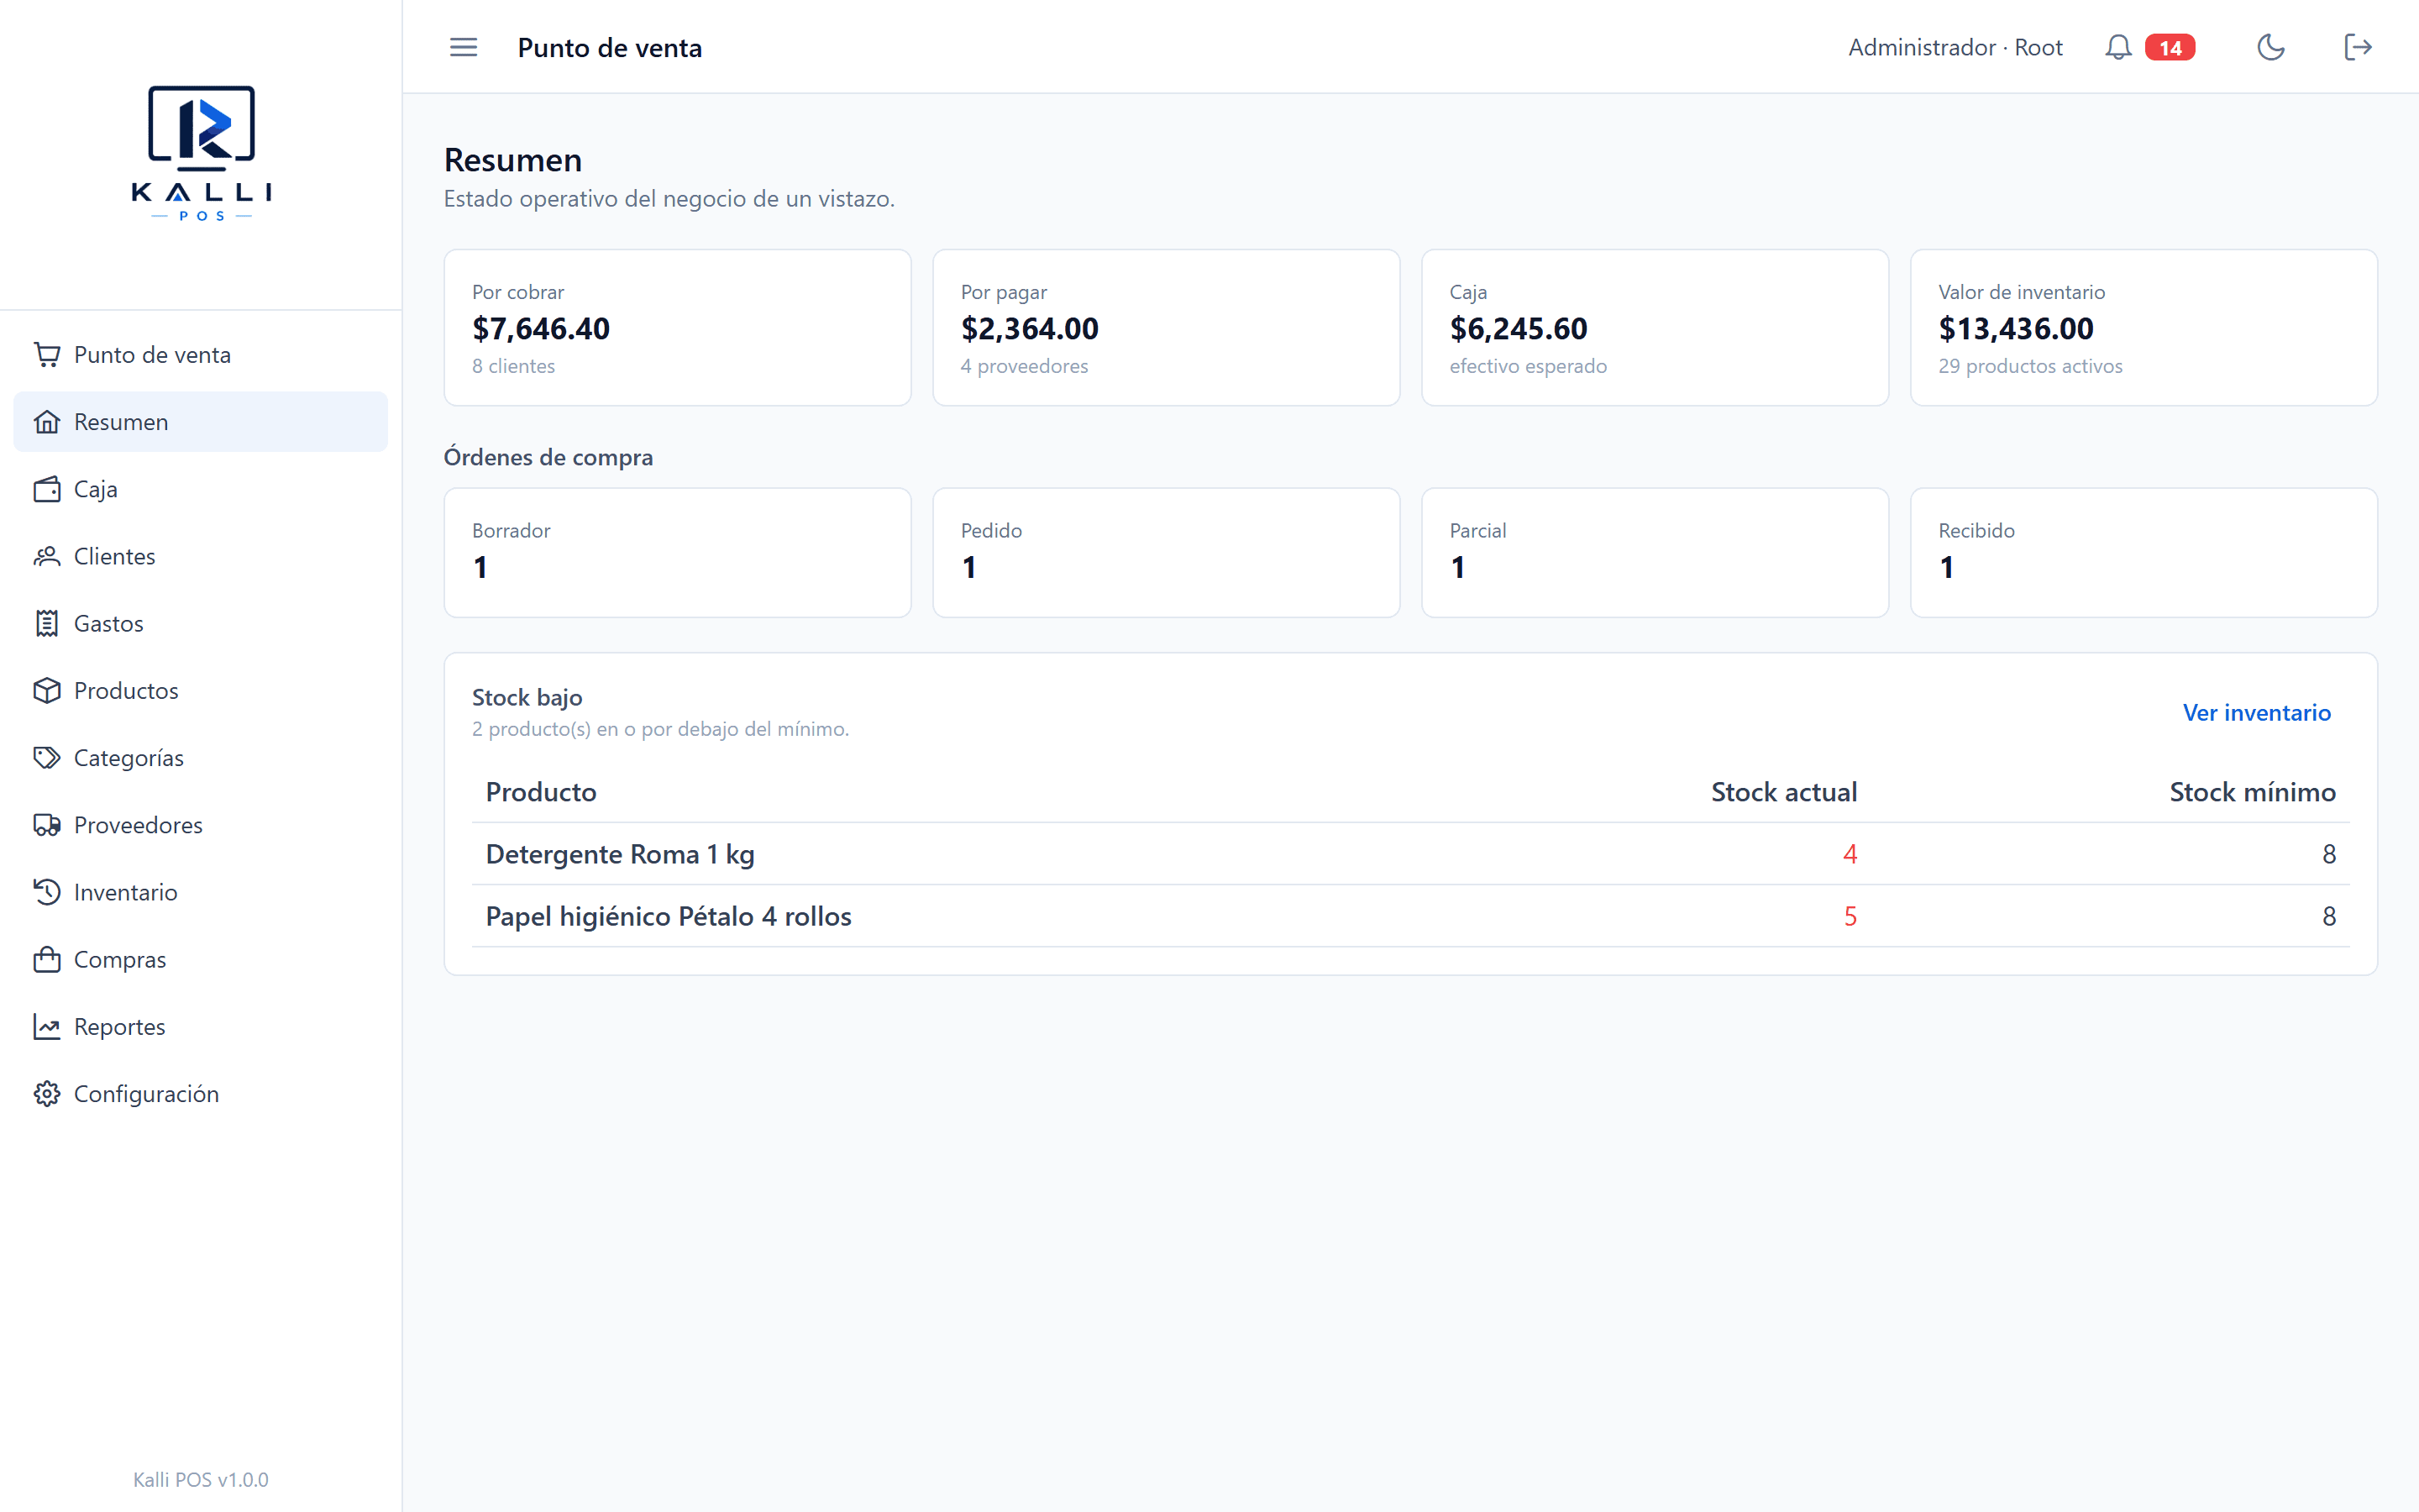This screenshot has height=1512, width=2419.
Task: Click Administrador · Root user label
Action: click(1955, 47)
